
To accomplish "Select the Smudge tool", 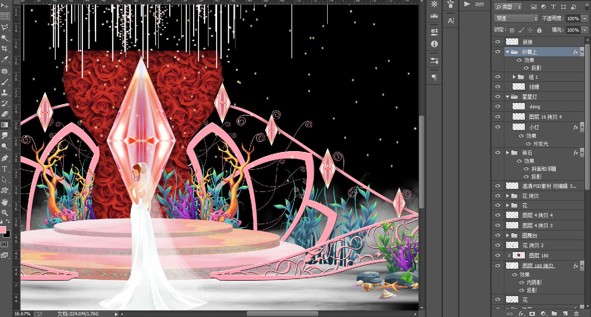I will coord(5,135).
